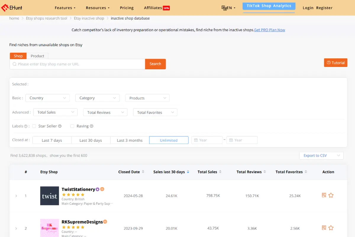This screenshot has width=355, height=237.
Task: Open the Export to CSV dropdown
Action: tap(321, 155)
